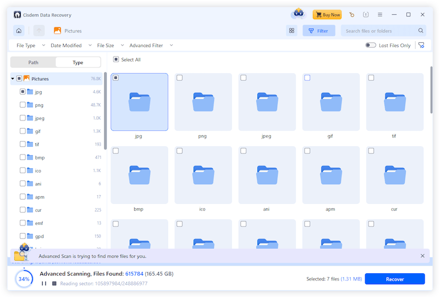Image resolution: width=440 pixels, height=298 pixels.
Task: Open the File Type dropdown
Action: coord(30,46)
